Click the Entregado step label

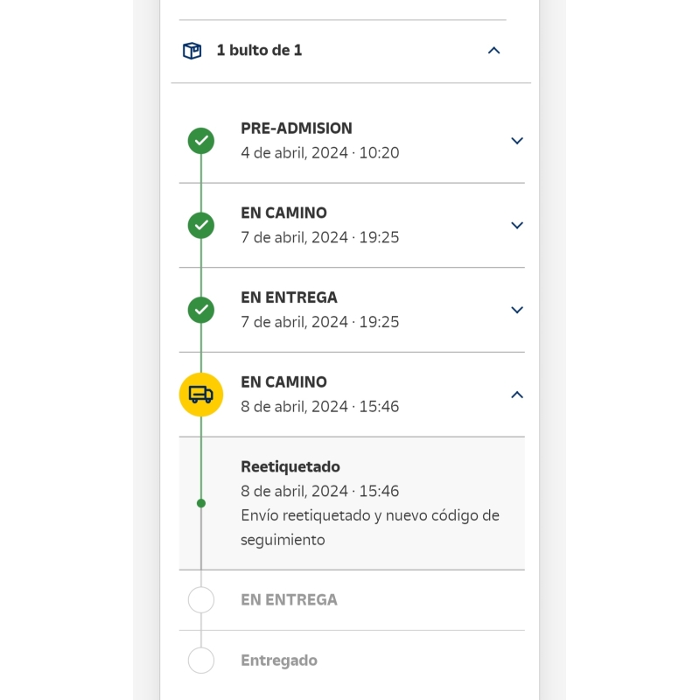pos(279,661)
